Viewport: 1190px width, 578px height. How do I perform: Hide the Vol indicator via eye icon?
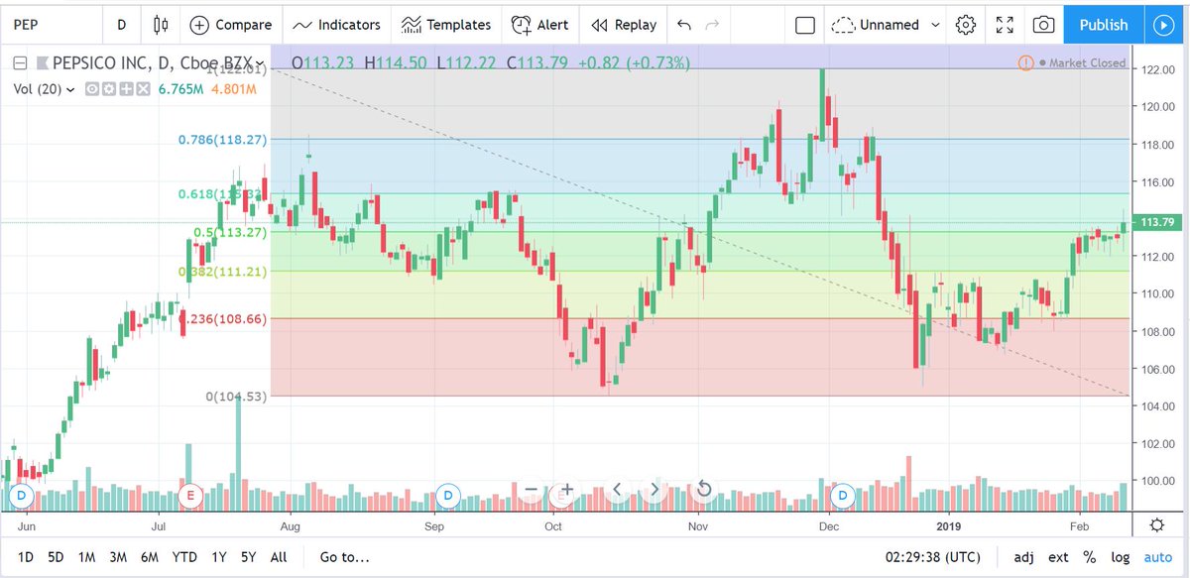tap(90, 89)
